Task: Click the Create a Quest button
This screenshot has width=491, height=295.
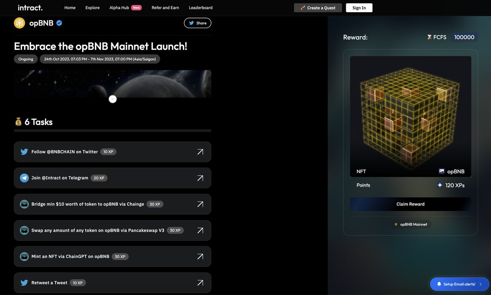Action: point(318,8)
